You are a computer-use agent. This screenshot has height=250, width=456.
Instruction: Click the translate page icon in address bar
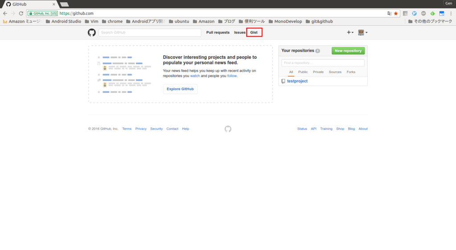click(x=389, y=13)
